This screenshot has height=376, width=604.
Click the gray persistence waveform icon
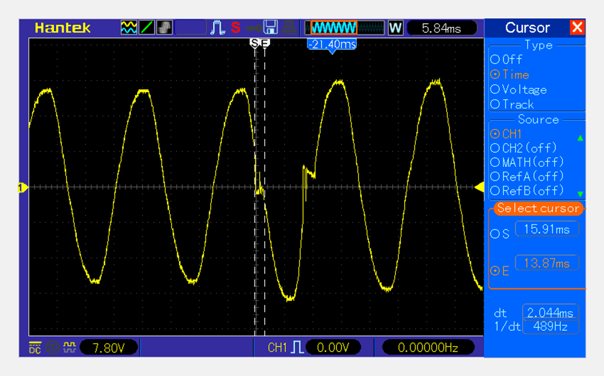pos(164,28)
